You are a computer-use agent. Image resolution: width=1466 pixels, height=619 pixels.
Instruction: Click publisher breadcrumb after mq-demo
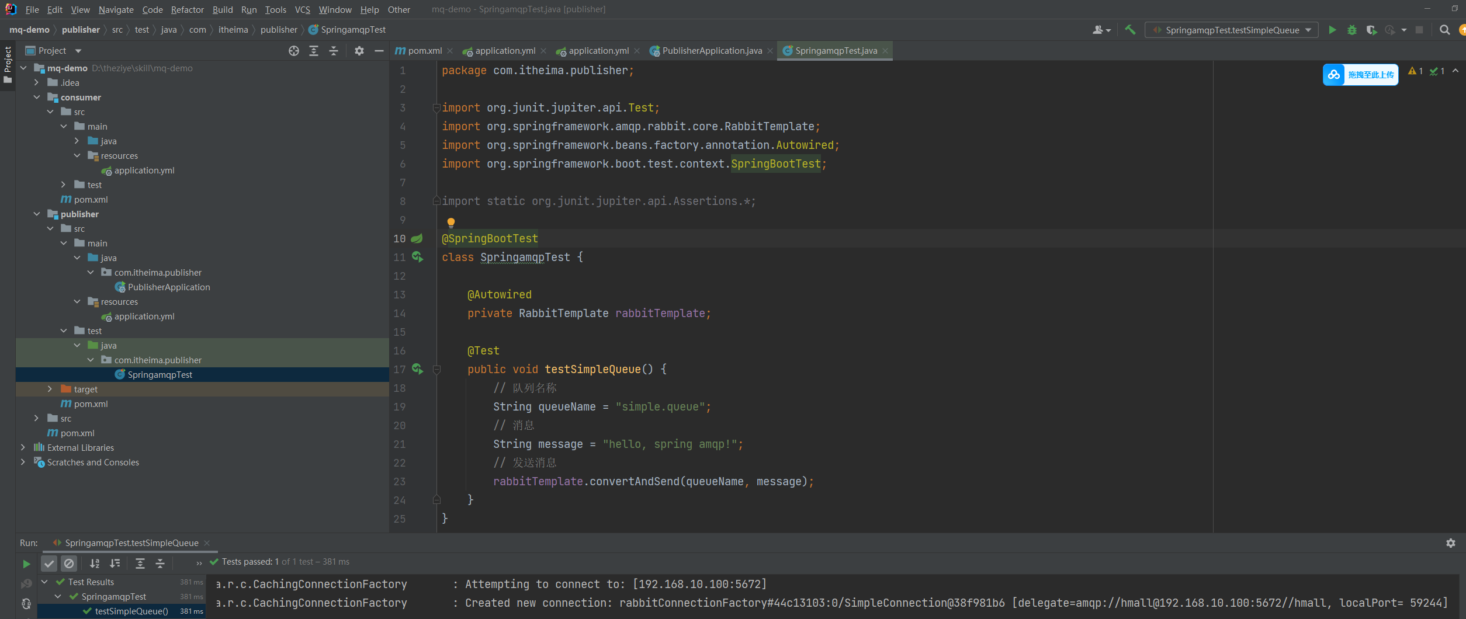pyautogui.click(x=81, y=30)
